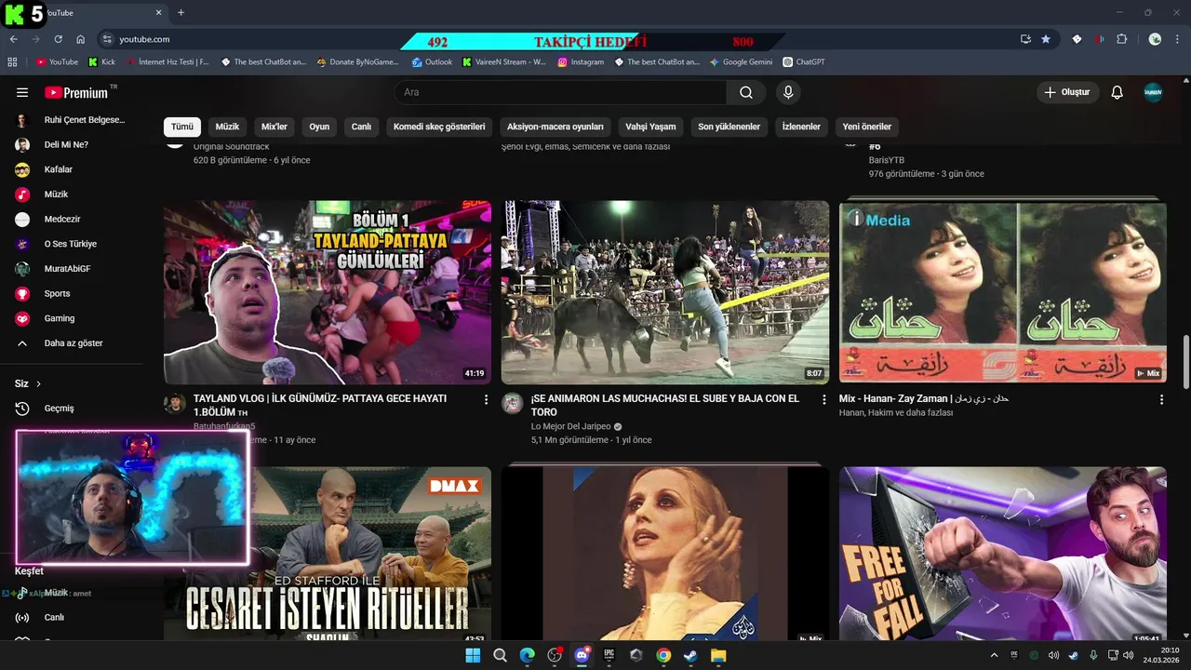Open the YouTube hamburger guide menu
Image resolution: width=1191 pixels, height=670 pixels.
22,92
